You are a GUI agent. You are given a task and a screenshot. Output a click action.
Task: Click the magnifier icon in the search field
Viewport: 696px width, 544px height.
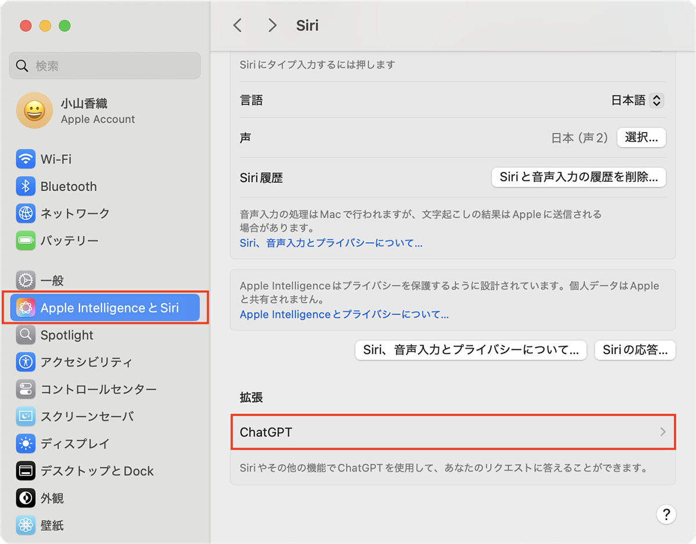click(22, 66)
